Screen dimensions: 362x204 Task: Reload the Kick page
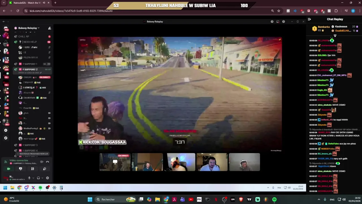click(18, 11)
